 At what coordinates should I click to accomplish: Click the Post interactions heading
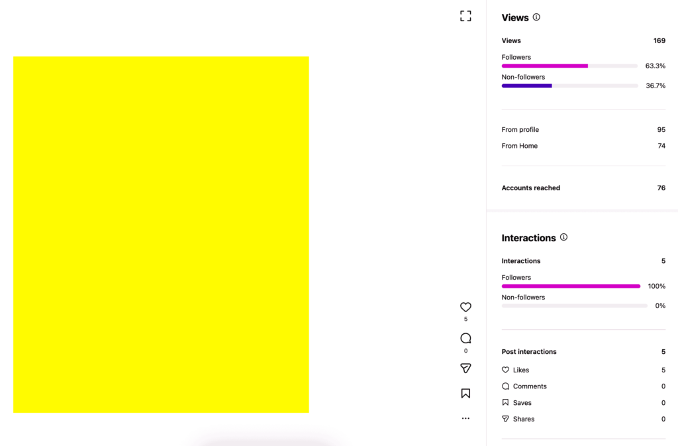(529, 352)
